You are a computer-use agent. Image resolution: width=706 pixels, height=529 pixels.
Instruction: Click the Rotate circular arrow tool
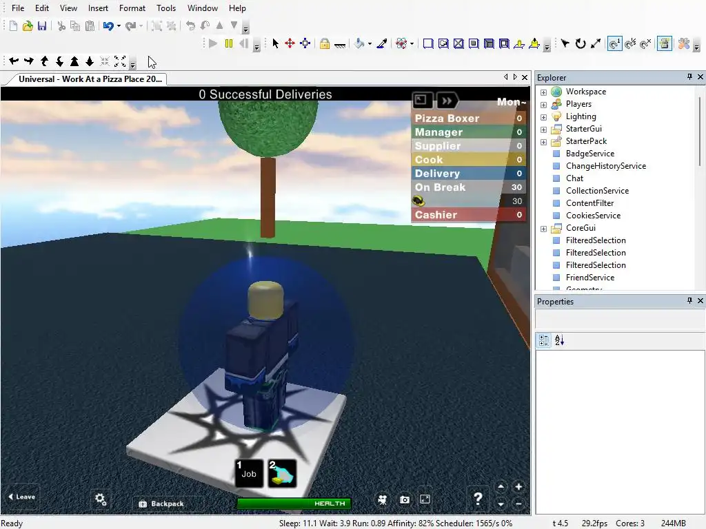[581, 43]
